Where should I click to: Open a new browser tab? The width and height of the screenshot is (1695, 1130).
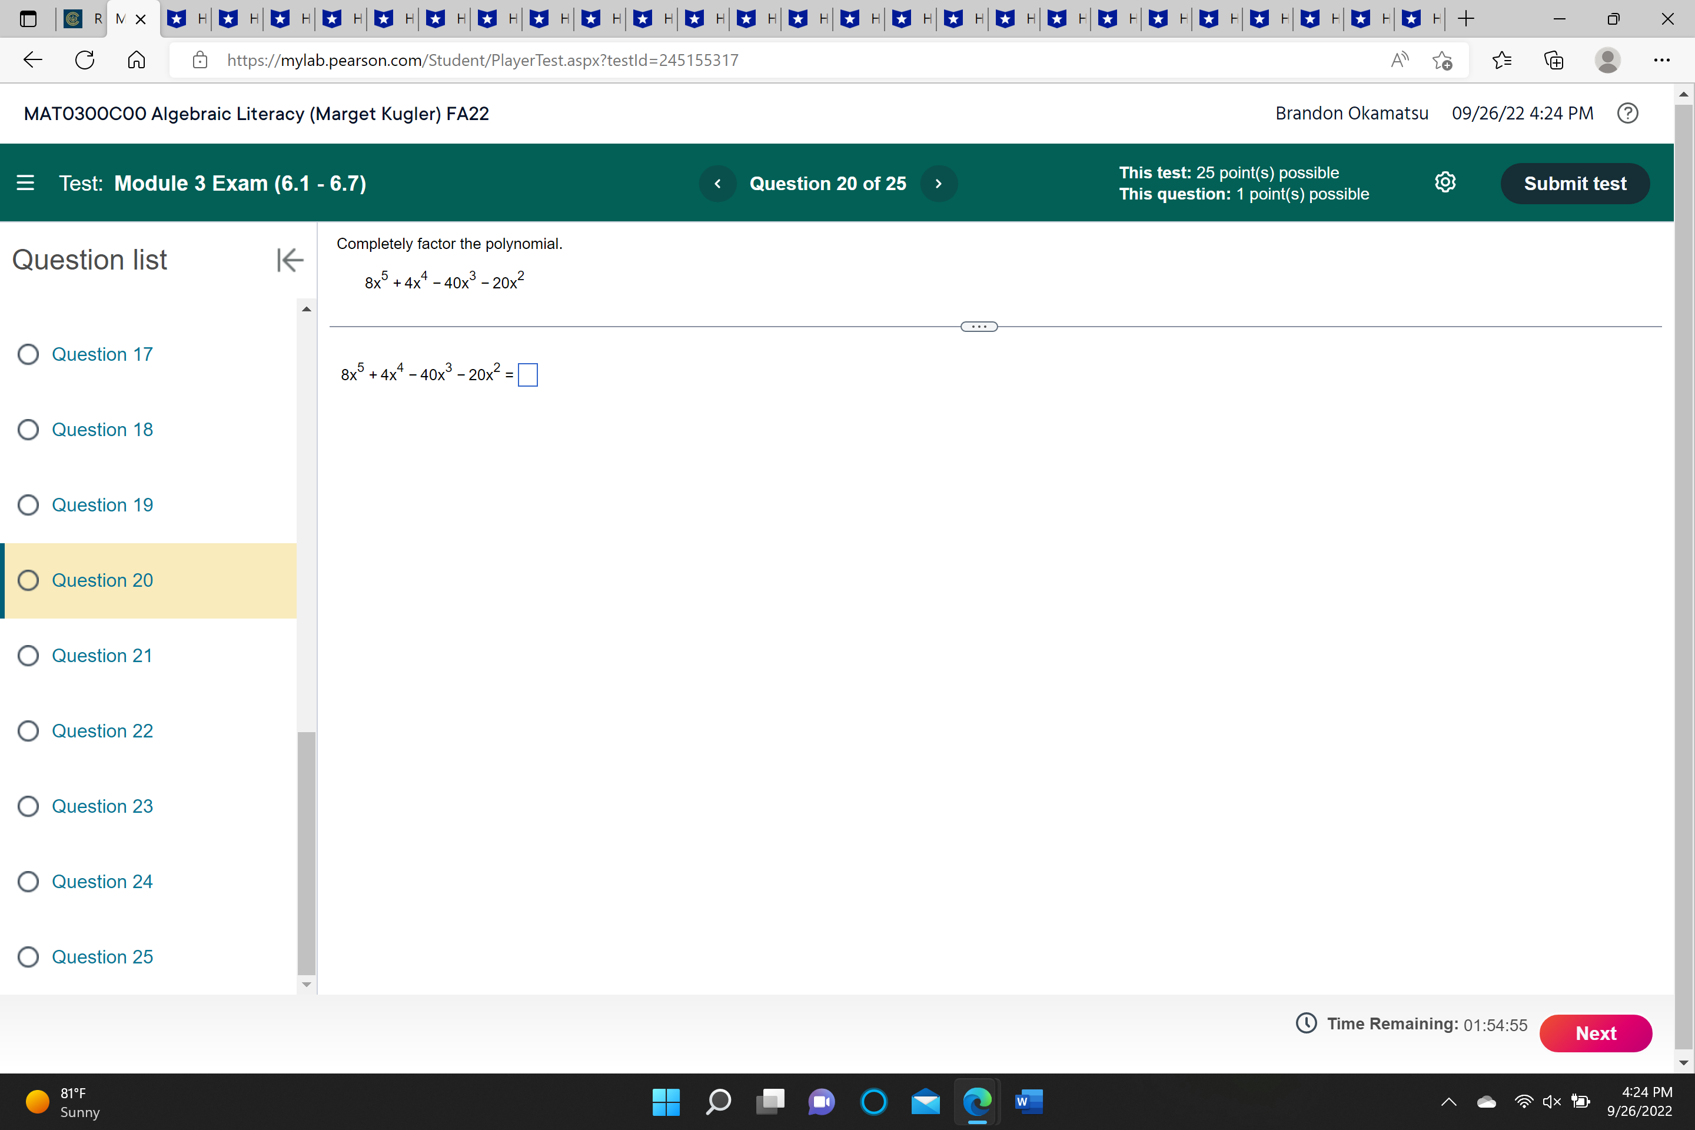[1465, 19]
